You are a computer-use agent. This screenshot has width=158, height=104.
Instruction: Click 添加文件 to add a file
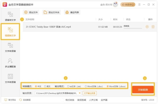(31, 12)
